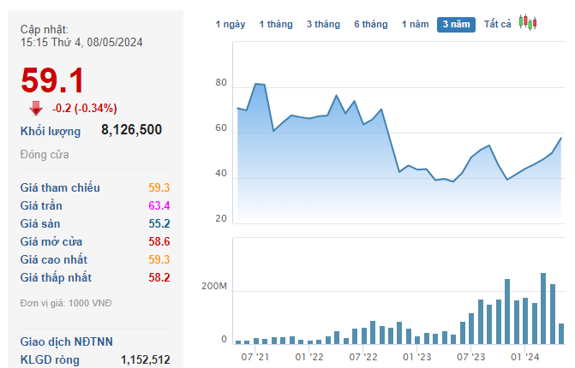Click the tallest bar in volume chart

(x=543, y=308)
